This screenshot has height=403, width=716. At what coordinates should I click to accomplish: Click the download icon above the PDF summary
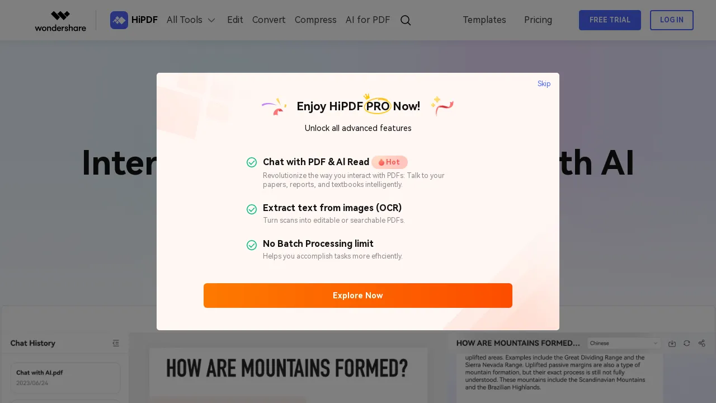coord(672,343)
